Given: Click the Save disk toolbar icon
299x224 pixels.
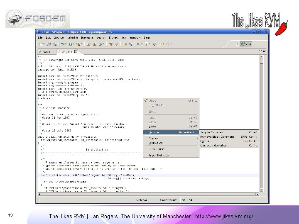Looking at the screenshot, I should (x=49, y=44).
